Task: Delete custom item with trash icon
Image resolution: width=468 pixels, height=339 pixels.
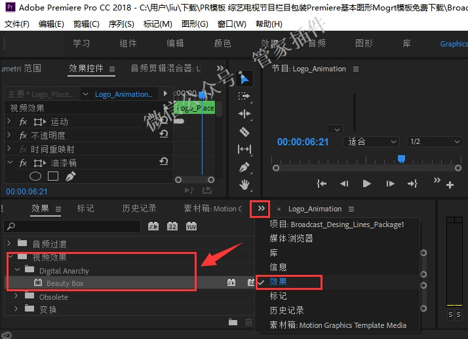Action: (x=248, y=322)
